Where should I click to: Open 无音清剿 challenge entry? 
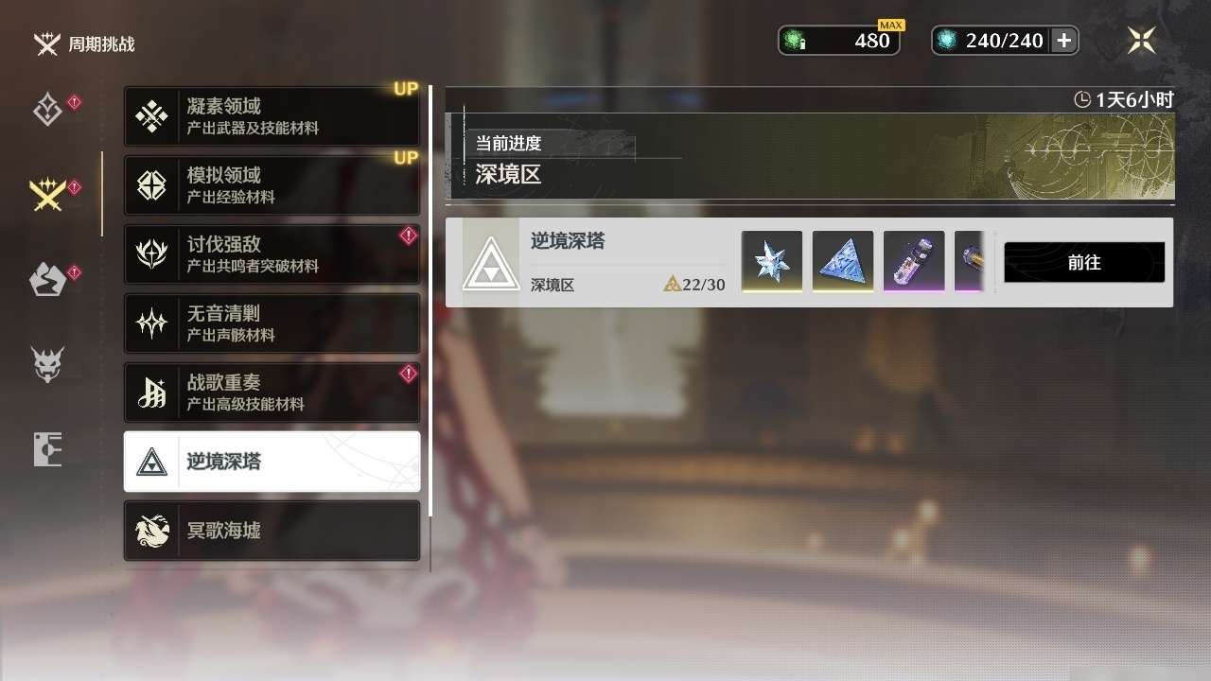(x=272, y=323)
